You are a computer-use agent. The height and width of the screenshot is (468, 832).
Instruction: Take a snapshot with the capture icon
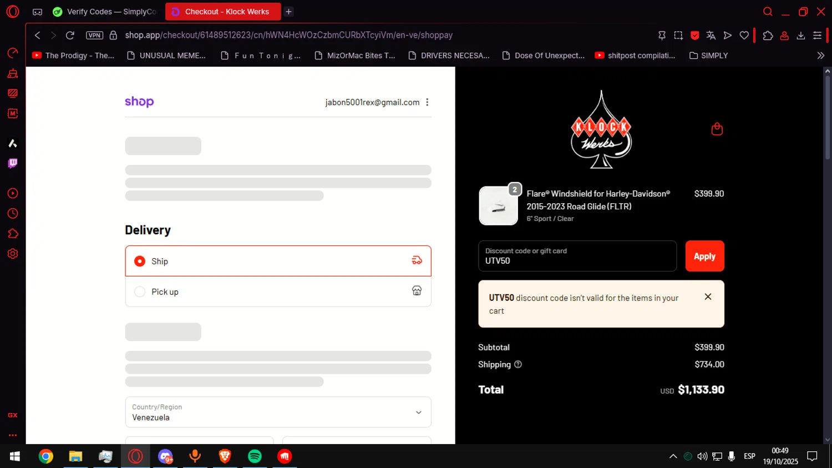[678, 35]
